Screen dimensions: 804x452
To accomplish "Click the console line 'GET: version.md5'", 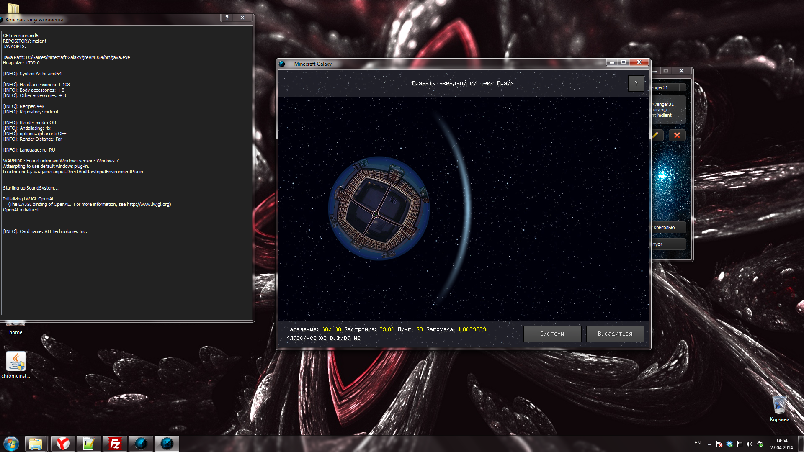I will tap(21, 36).
